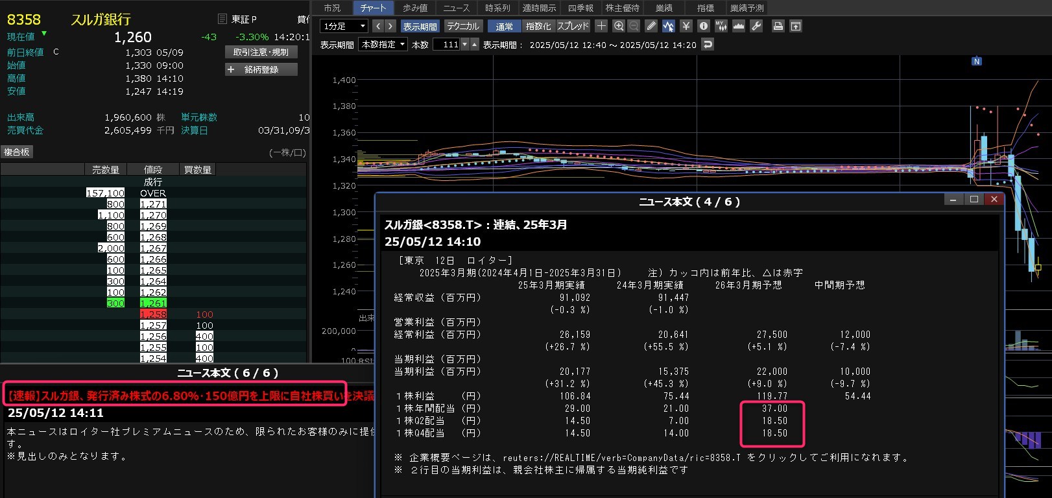
Task: Open chart settings wrench icon
Action: [756, 26]
